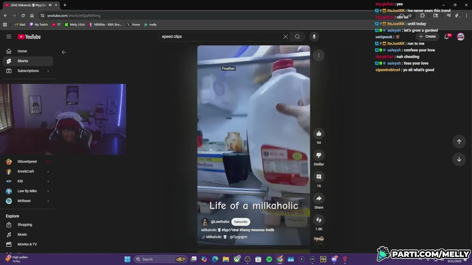The height and width of the screenshot is (265, 472).
Task: Open the site information icon in address bar
Action: (x=42, y=15)
